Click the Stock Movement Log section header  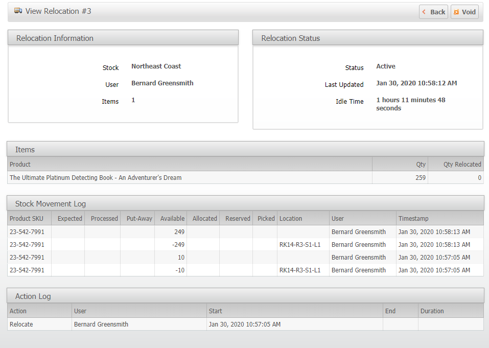click(x=245, y=203)
